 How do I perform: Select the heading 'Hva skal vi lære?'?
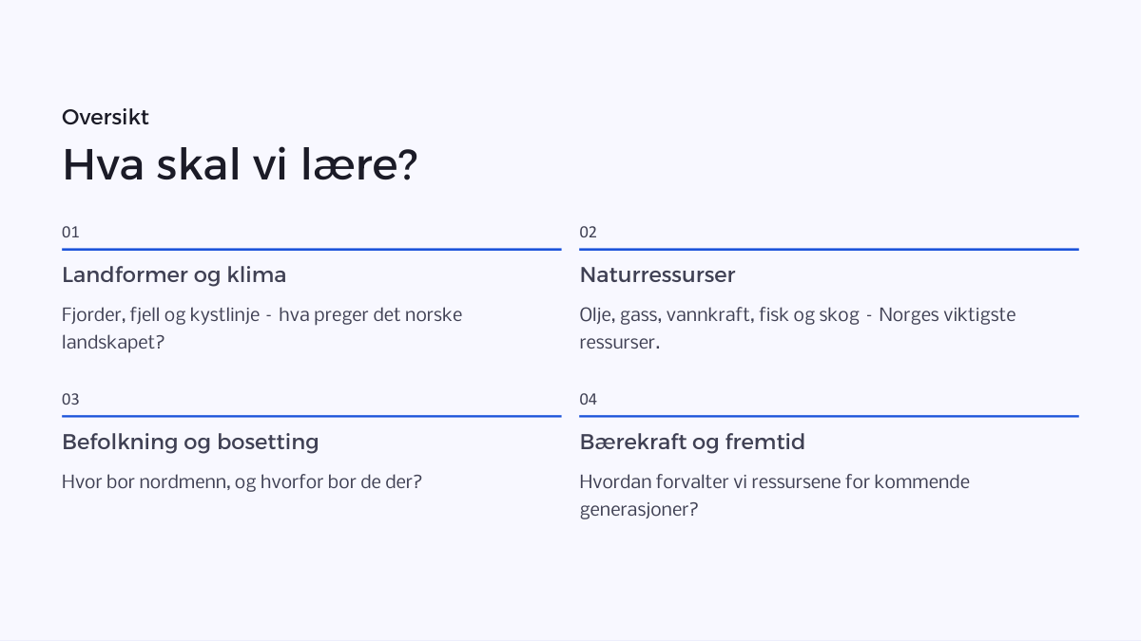click(240, 165)
